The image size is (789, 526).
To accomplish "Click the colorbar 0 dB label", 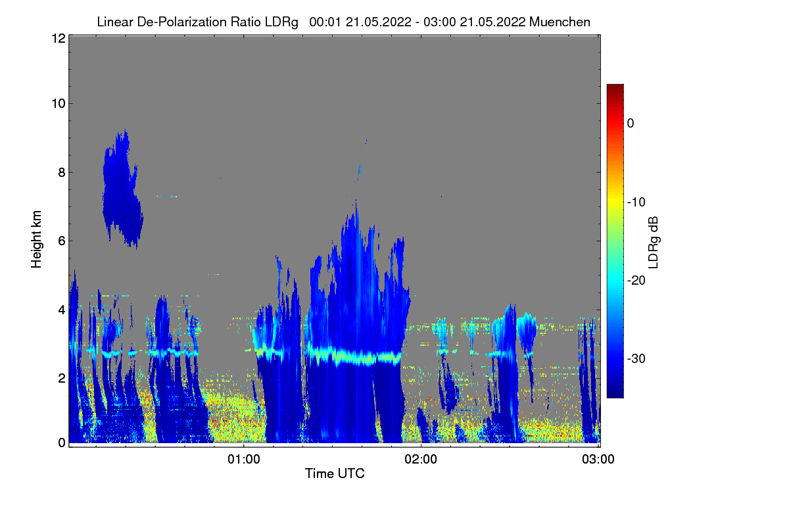I will (x=631, y=123).
